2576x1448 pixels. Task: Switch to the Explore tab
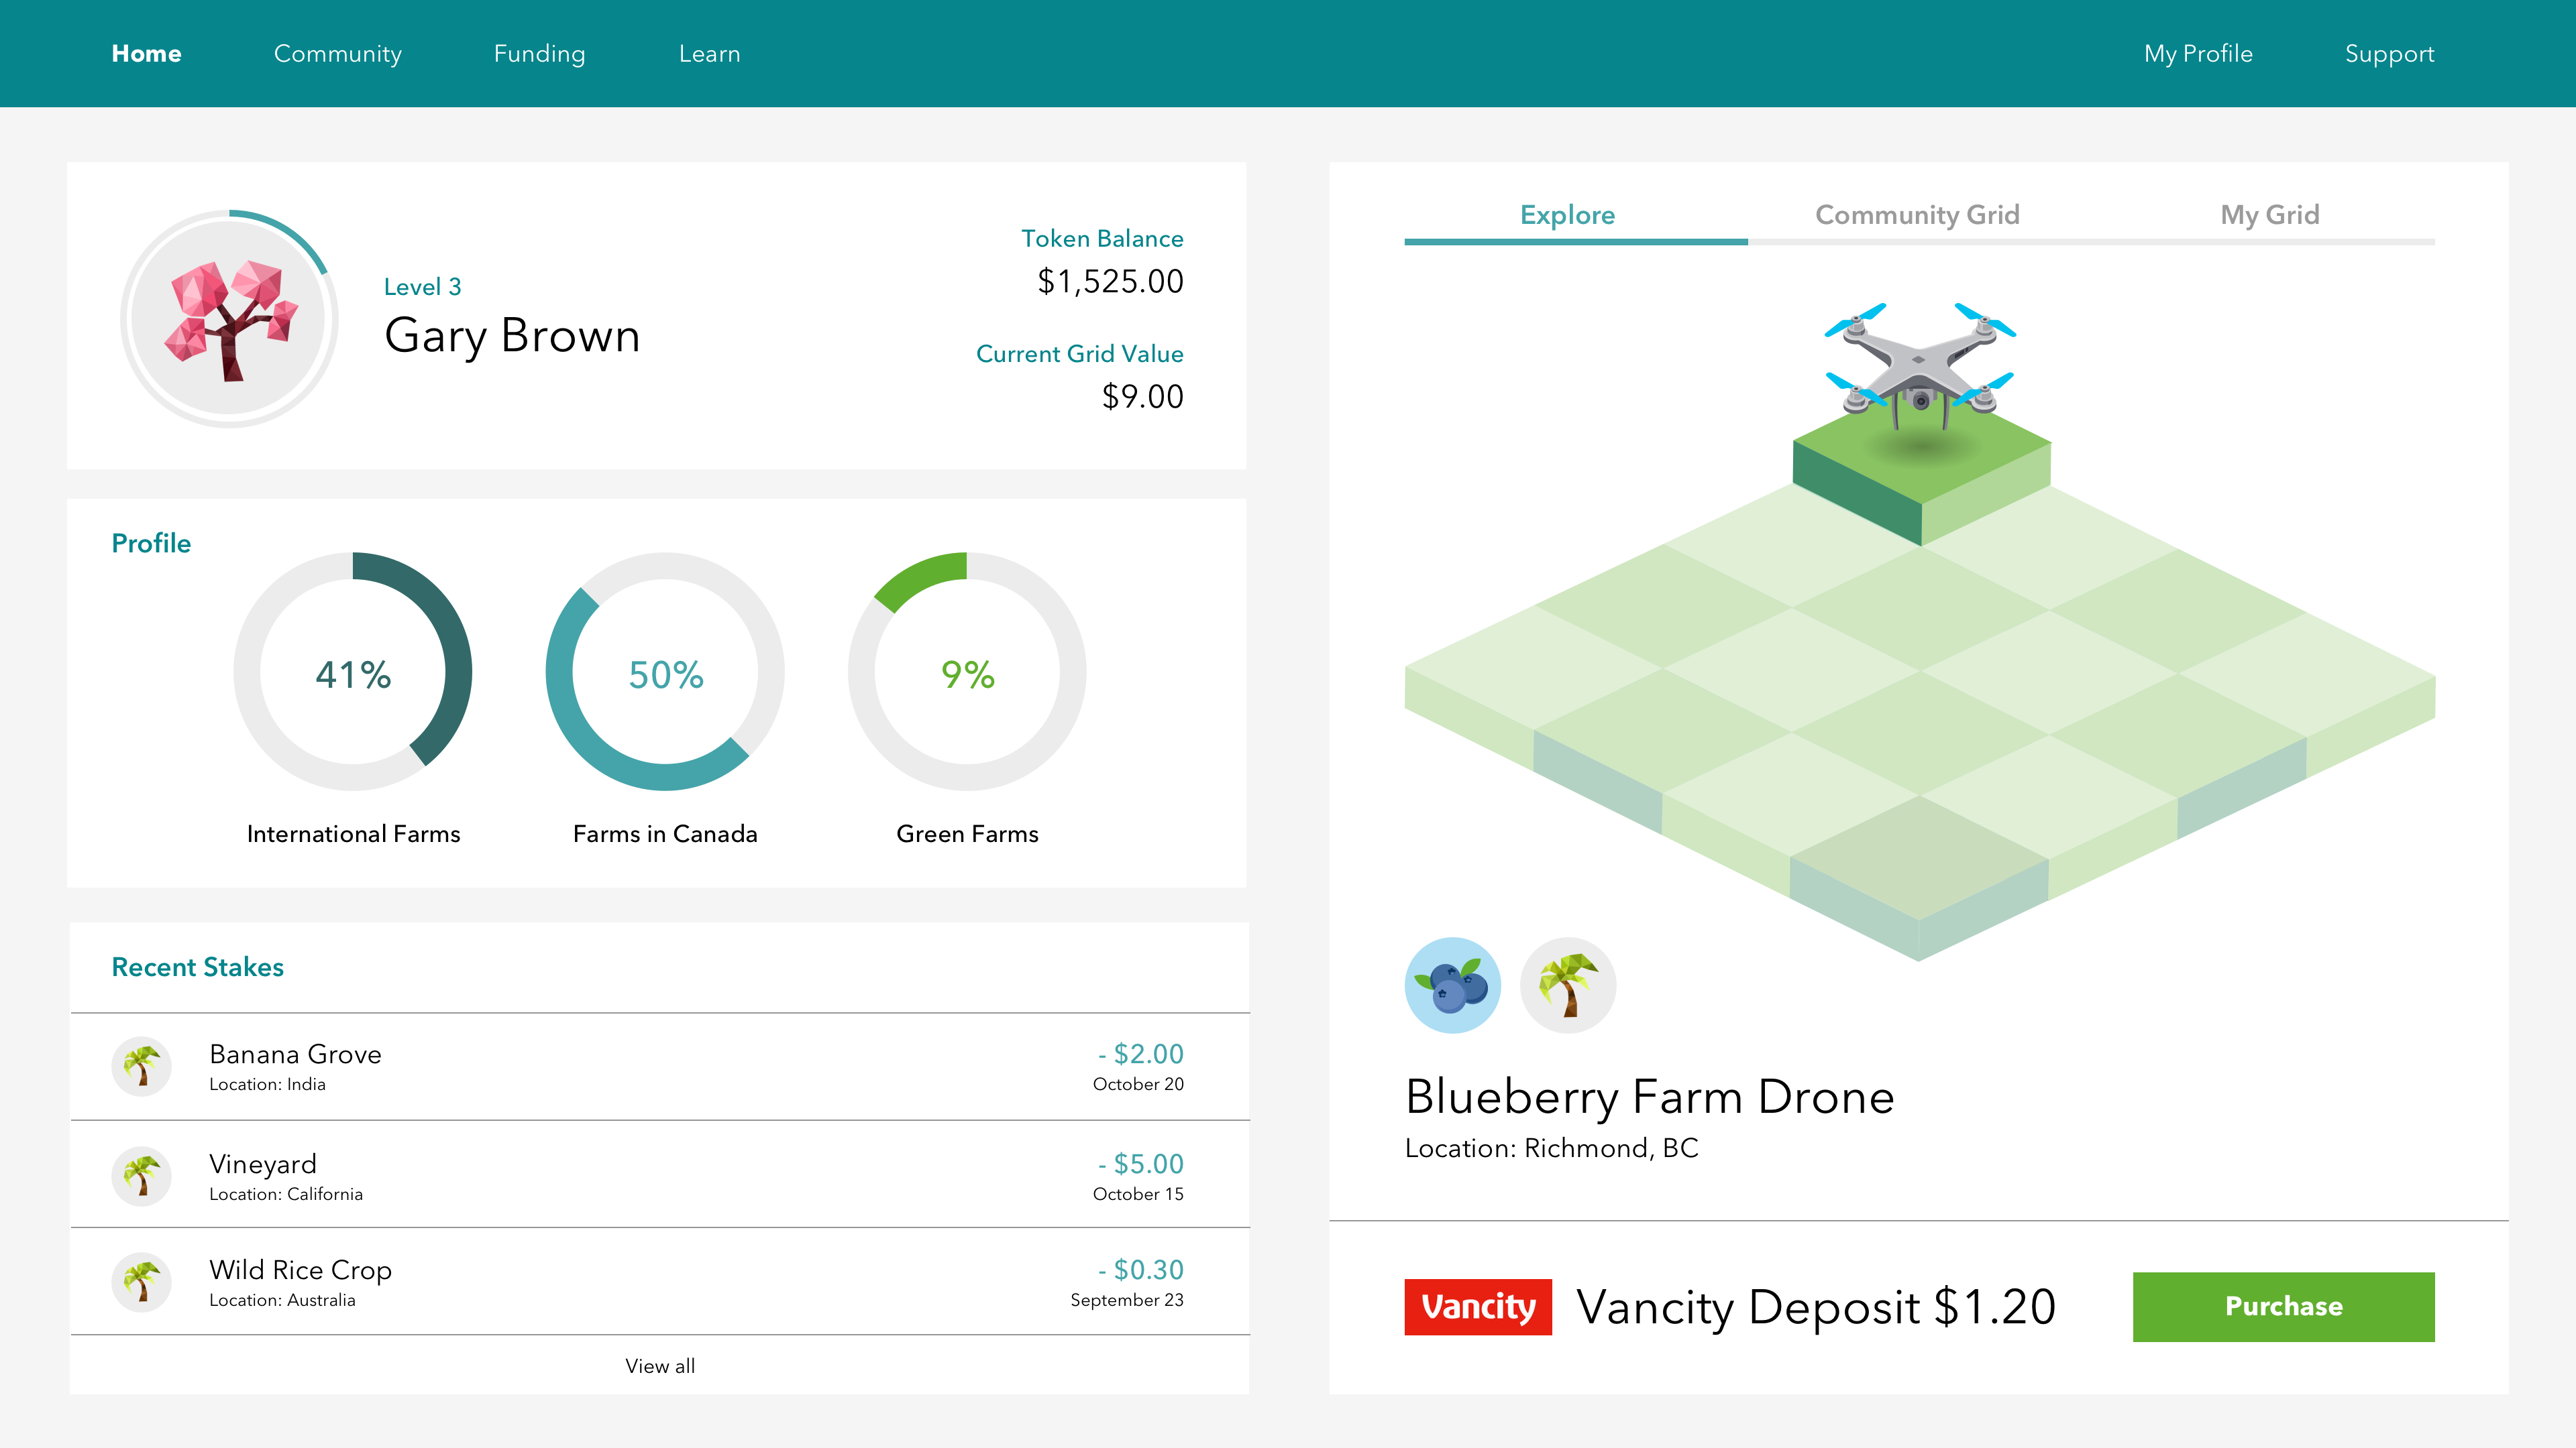tap(1567, 215)
